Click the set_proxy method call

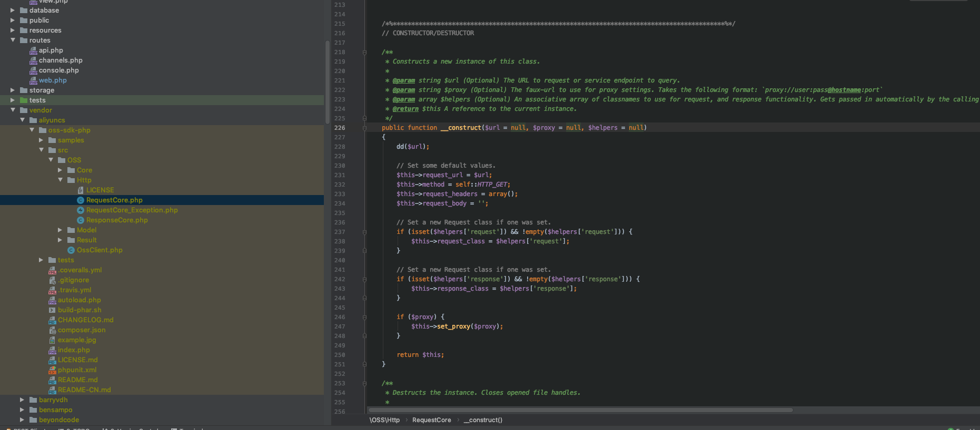(453, 326)
